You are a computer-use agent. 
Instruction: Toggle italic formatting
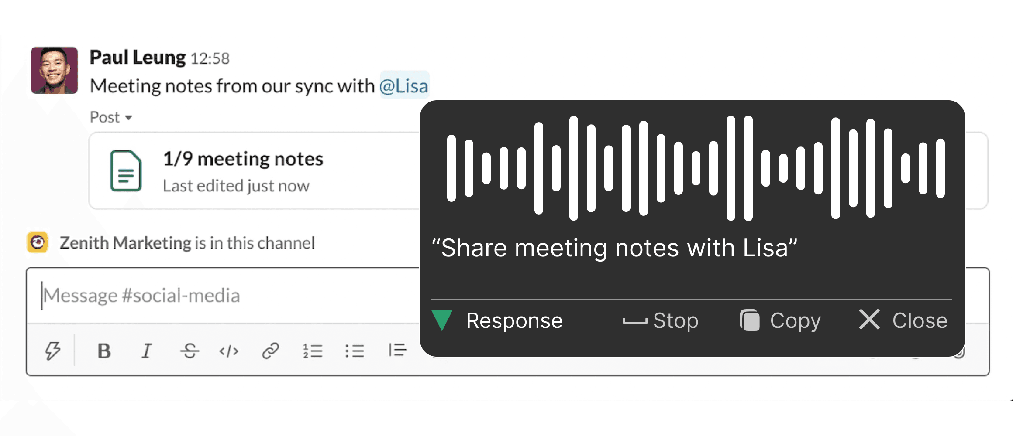click(x=146, y=350)
